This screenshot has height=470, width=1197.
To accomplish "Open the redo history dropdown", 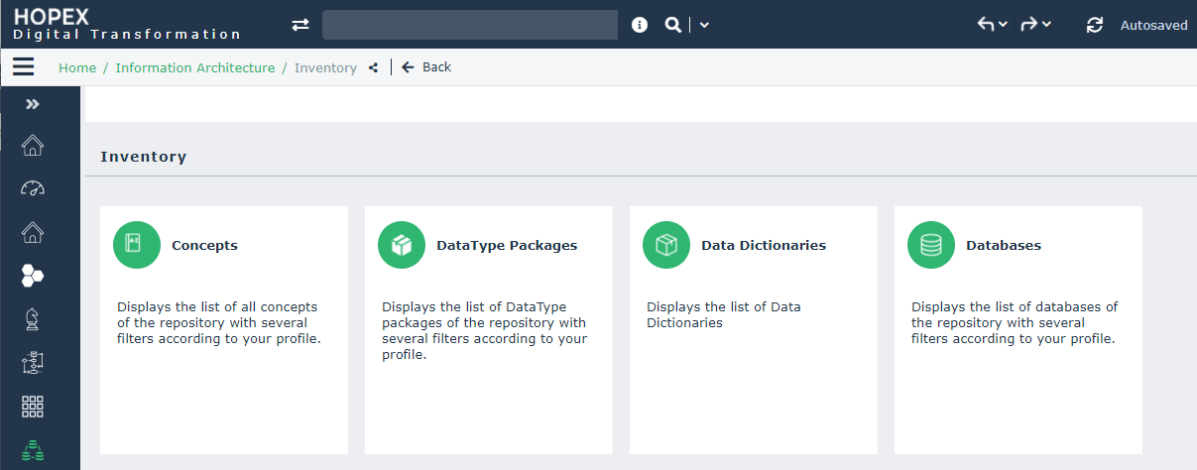I will click(1036, 25).
